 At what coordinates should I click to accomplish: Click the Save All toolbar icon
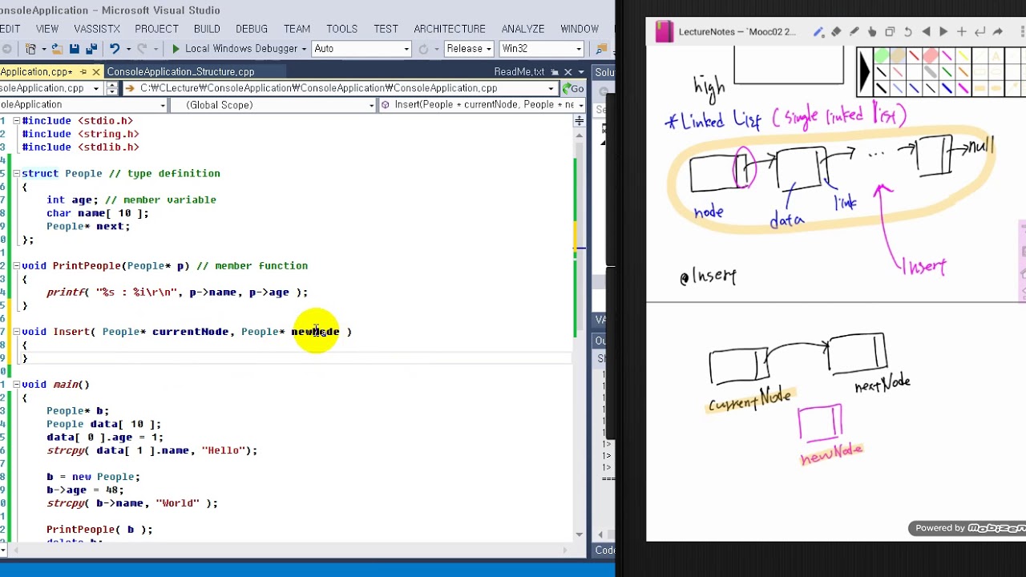90,49
